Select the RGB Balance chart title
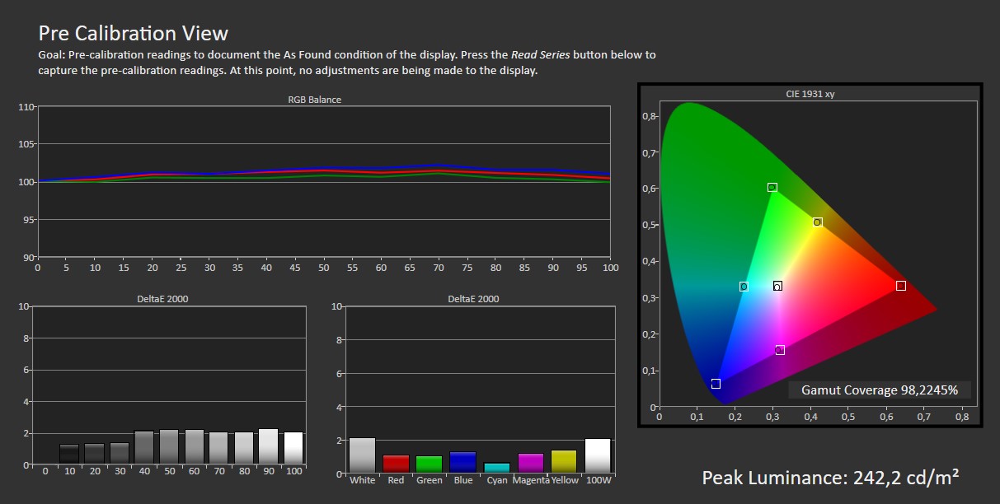Image resolution: width=1000 pixels, height=504 pixels. point(314,100)
